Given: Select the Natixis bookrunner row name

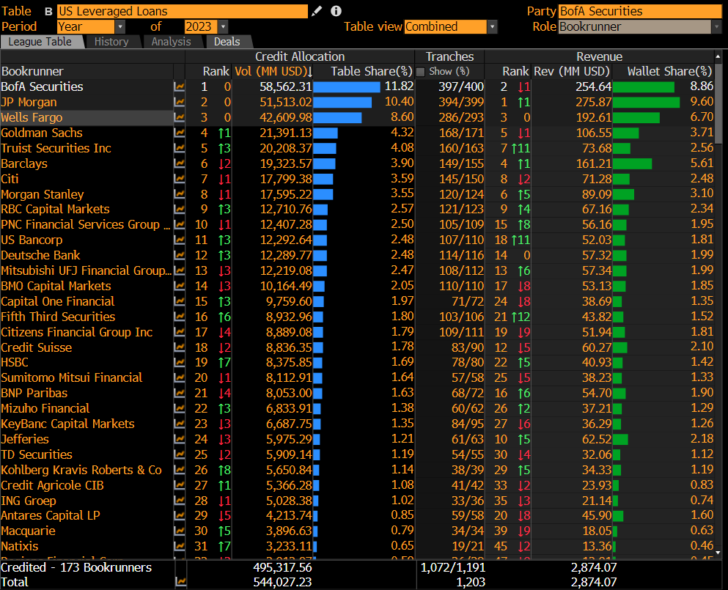Looking at the screenshot, I should click(x=20, y=546).
